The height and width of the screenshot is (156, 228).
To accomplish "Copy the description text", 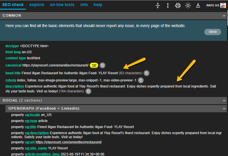I will (x=88, y=91).
